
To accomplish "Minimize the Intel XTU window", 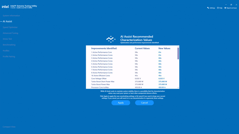I will tap(226, 5).
